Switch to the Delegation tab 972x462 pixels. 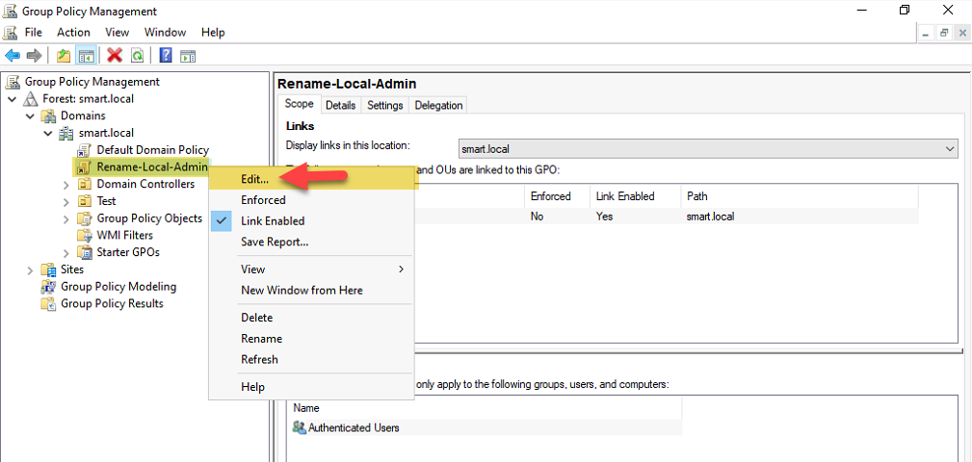[x=438, y=105]
